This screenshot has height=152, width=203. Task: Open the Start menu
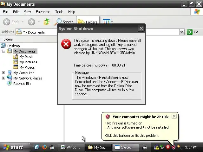pyautogui.click(x=15, y=147)
